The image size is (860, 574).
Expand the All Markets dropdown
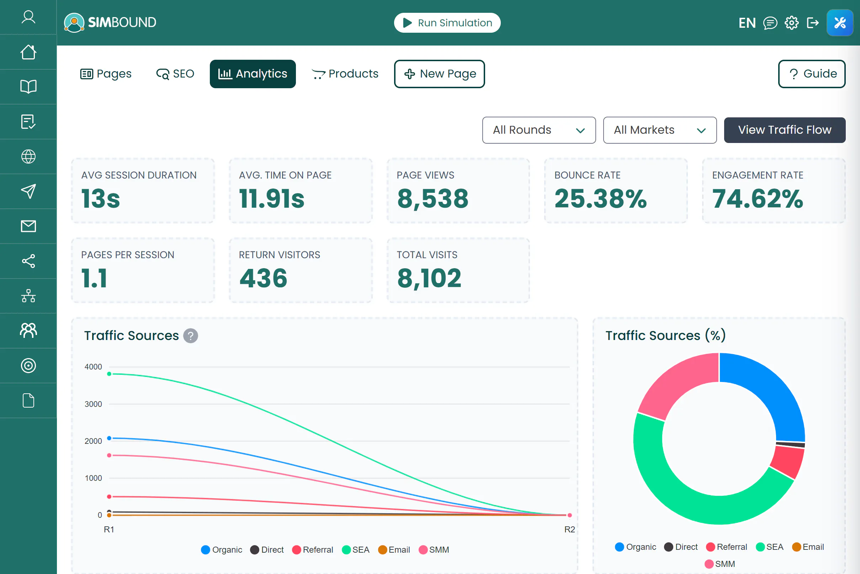[660, 130]
